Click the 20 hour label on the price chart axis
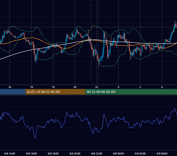The image size is (177, 156). pyautogui.click(x=75, y=87)
